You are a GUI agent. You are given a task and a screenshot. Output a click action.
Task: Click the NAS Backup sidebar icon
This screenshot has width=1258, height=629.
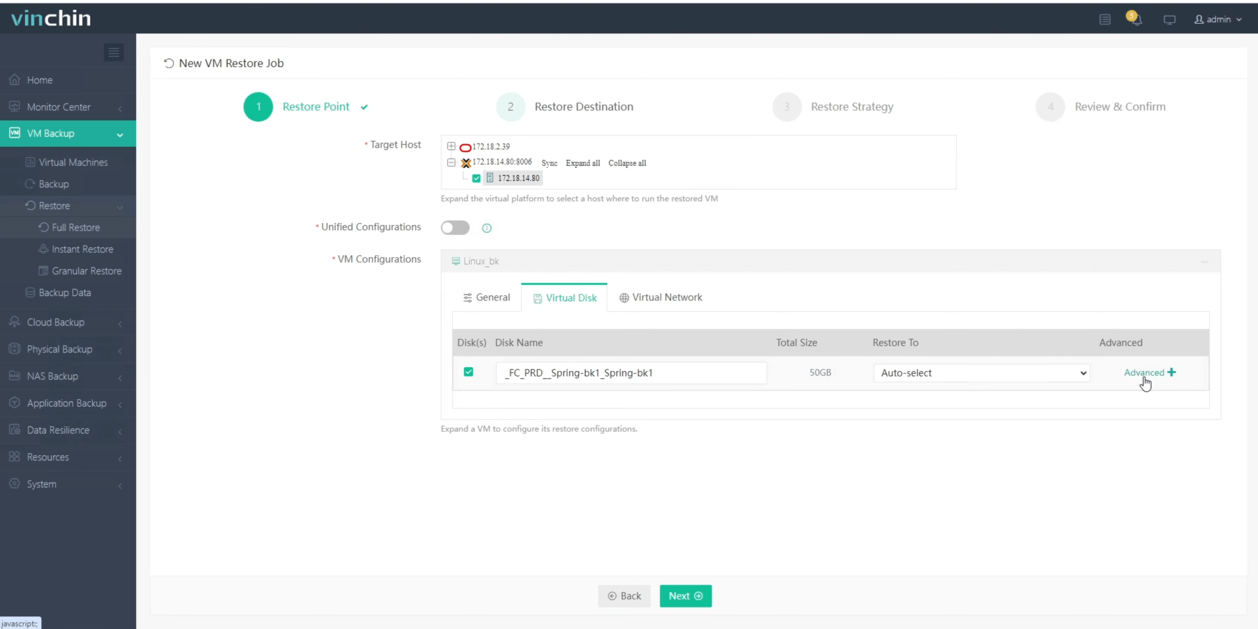pos(14,376)
